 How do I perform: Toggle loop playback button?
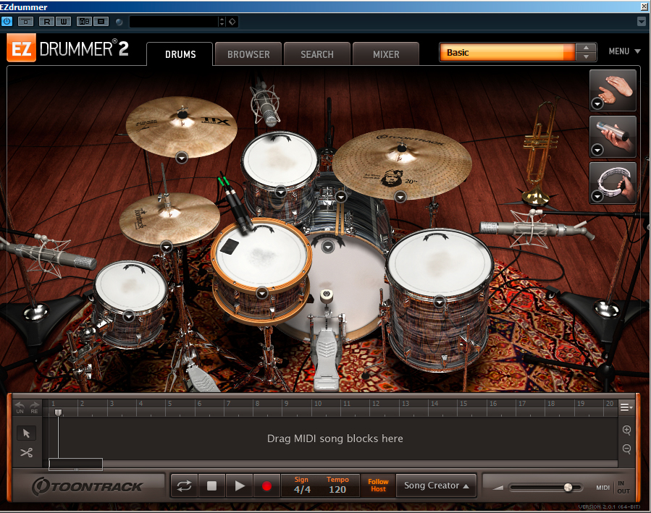pyautogui.click(x=184, y=486)
